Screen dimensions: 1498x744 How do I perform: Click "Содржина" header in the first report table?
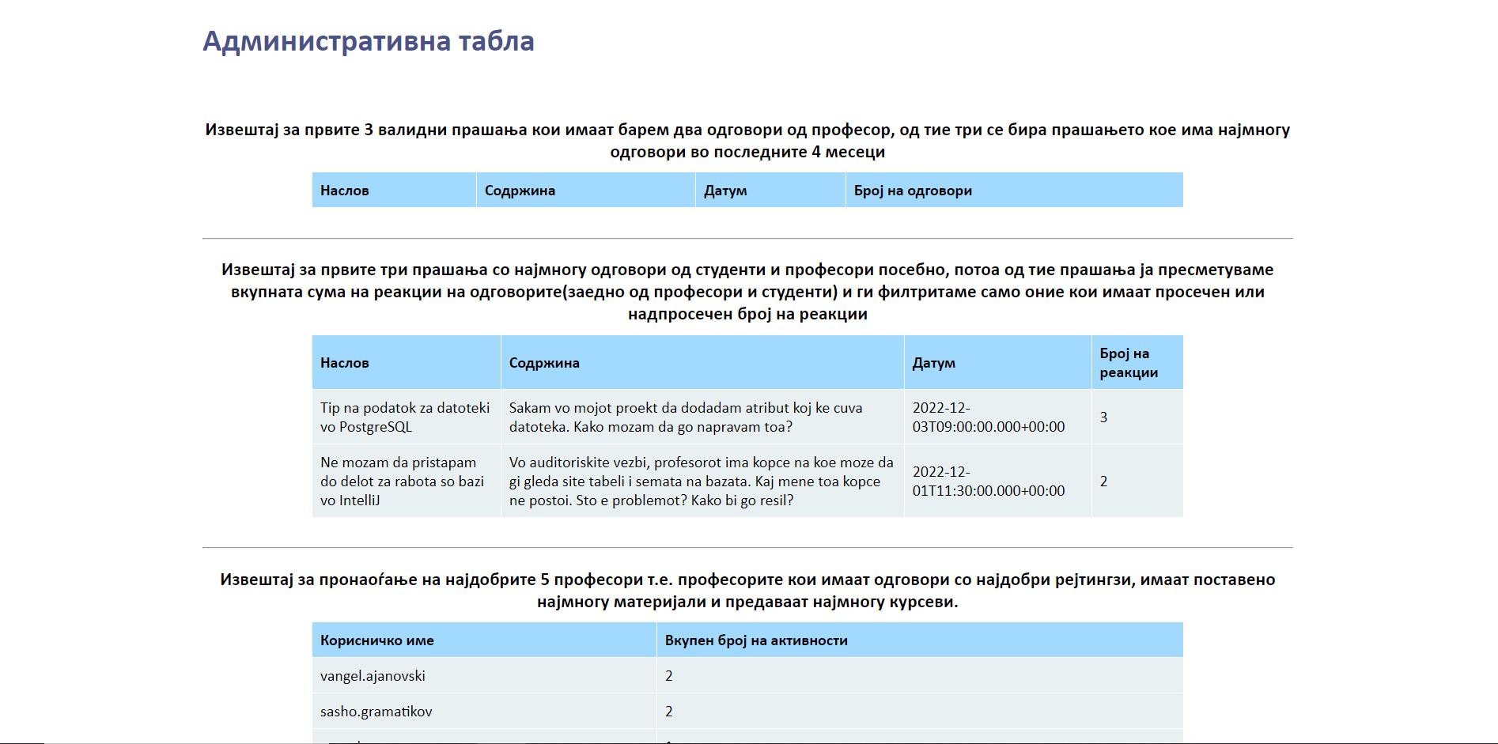(520, 191)
